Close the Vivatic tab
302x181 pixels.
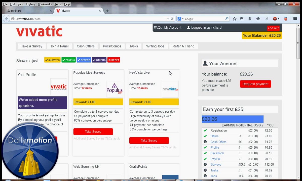100,11
